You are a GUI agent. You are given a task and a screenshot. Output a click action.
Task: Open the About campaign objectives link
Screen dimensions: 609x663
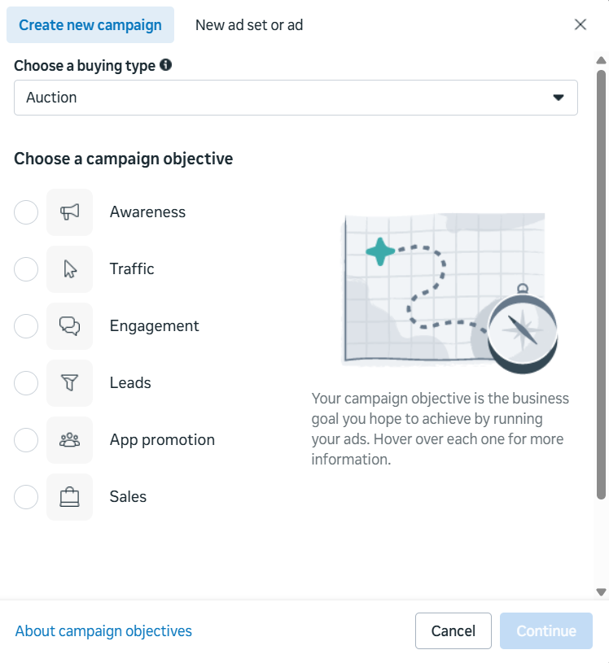(103, 630)
